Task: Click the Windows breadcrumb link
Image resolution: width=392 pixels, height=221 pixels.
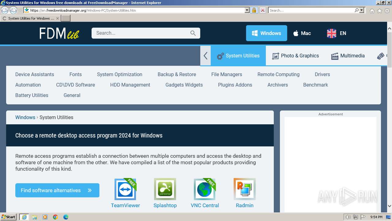Action: (25, 117)
